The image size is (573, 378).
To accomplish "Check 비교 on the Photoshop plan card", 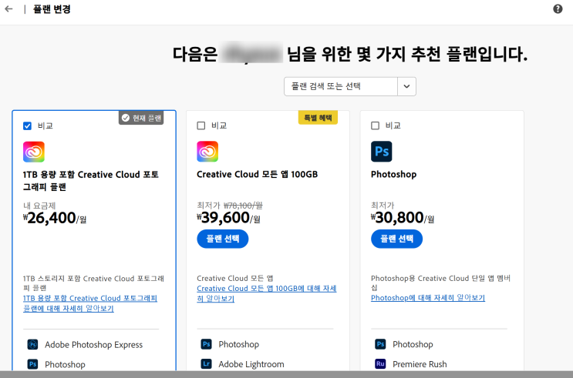I will coord(375,125).
